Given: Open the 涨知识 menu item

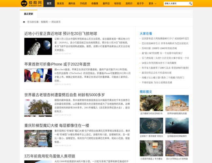Looking at the screenshot, I should point(129,4).
